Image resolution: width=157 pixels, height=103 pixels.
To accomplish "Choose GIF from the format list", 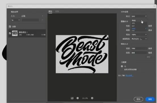I will (x=139, y=26).
